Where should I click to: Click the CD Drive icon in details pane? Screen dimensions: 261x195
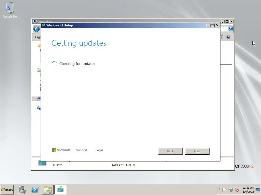43,163
